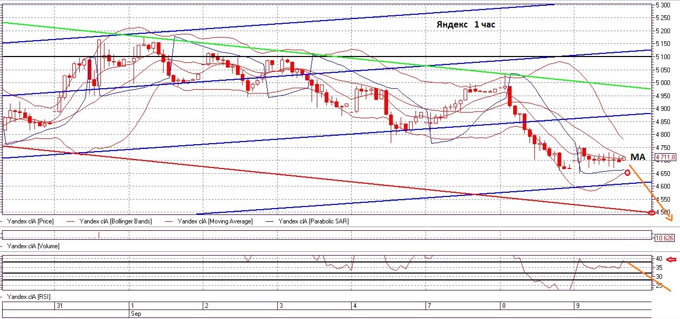Select the 5 200 price axis label
680x319 pixels.
point(664,31)
